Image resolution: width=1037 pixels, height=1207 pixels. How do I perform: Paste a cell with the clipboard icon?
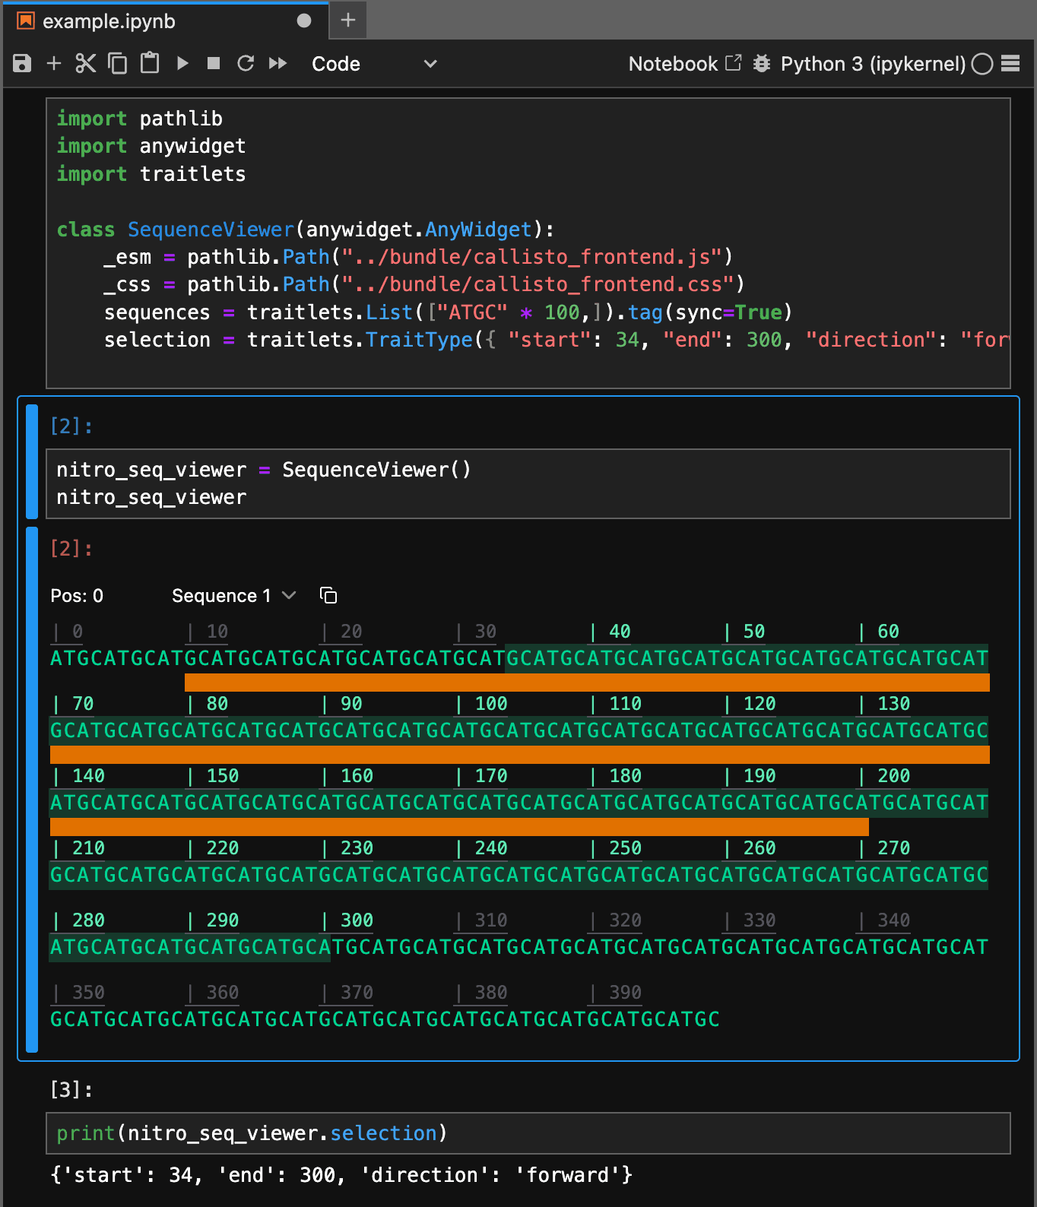[150, 63]
